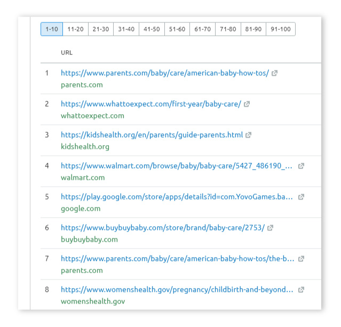The image size is (341, 327).
Task: Open external link icon for play.google.com row
Action: coord(301,197)
